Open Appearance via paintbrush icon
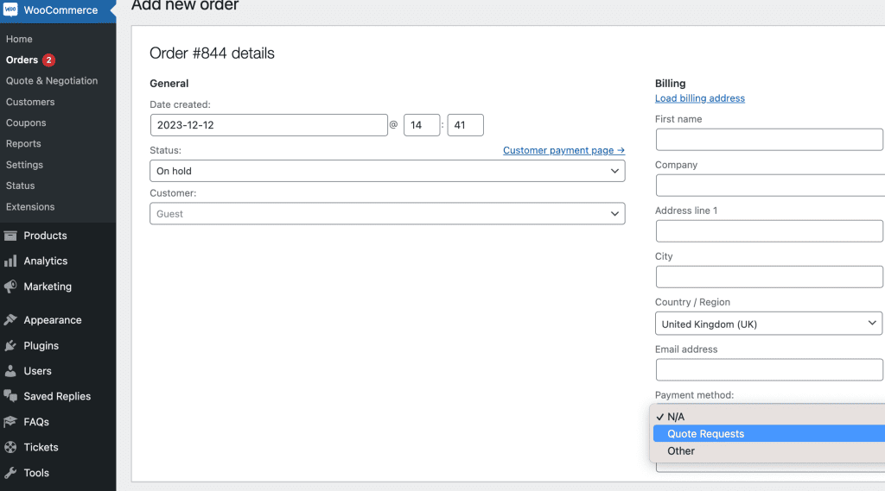The height and width of the screenshot is (491, 885). pos(10,319)
